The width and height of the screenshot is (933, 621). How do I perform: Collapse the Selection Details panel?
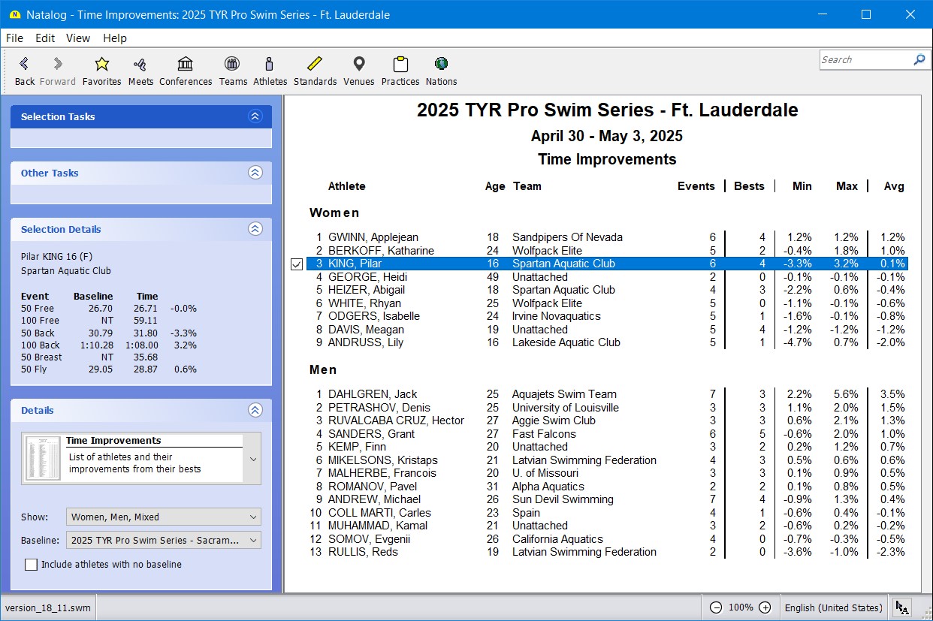(255, 229)
